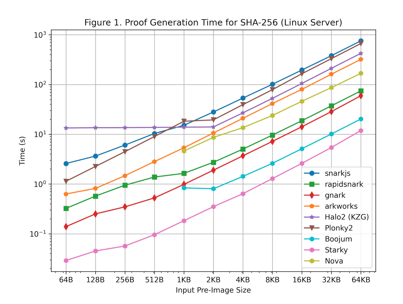Viewport: 403px width, 304px height.
Task: Click the x-axis label "Input Pre-Image Size"
Action: [x=213, y=290]
